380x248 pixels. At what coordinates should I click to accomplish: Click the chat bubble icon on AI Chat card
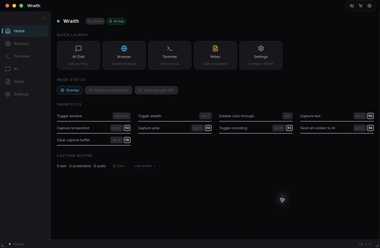pos(79,48)
